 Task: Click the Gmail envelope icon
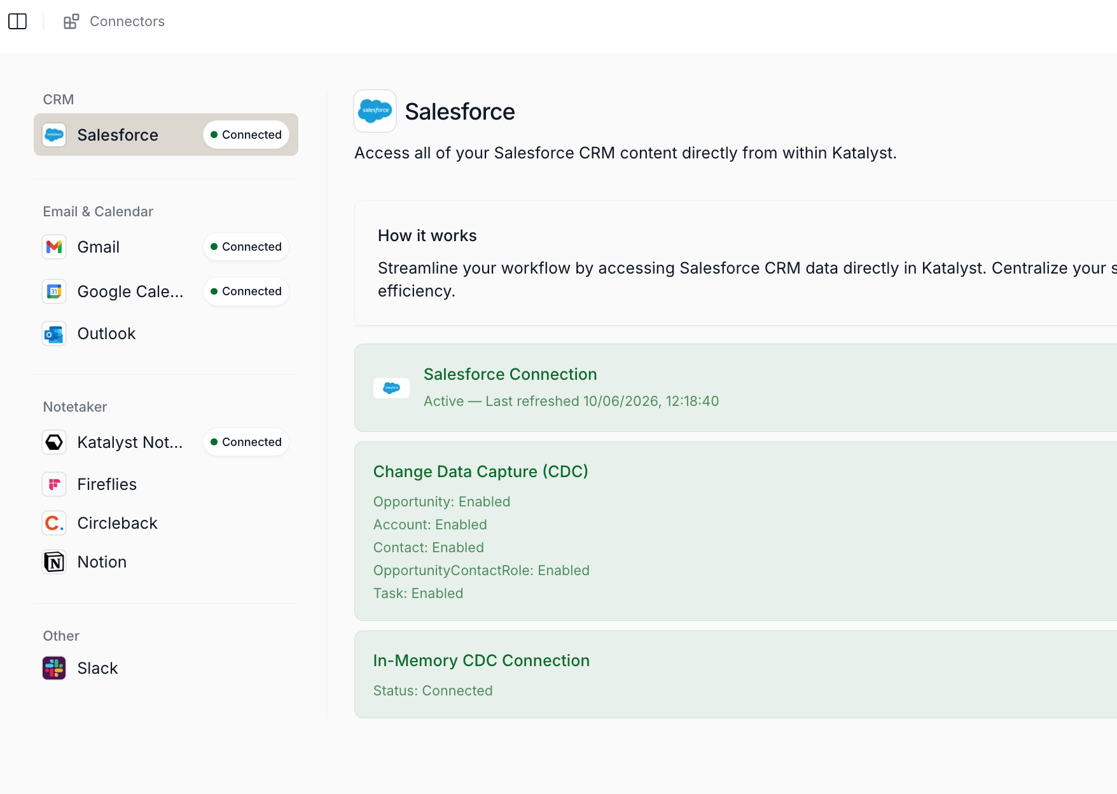pyautogui.click(x=54, y=247)
